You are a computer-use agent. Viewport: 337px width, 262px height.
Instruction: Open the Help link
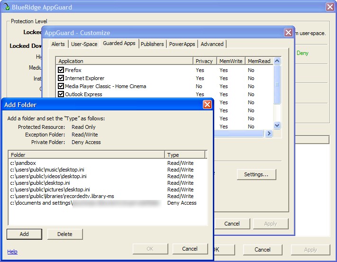pyautogui.click(x=12, y=252)
